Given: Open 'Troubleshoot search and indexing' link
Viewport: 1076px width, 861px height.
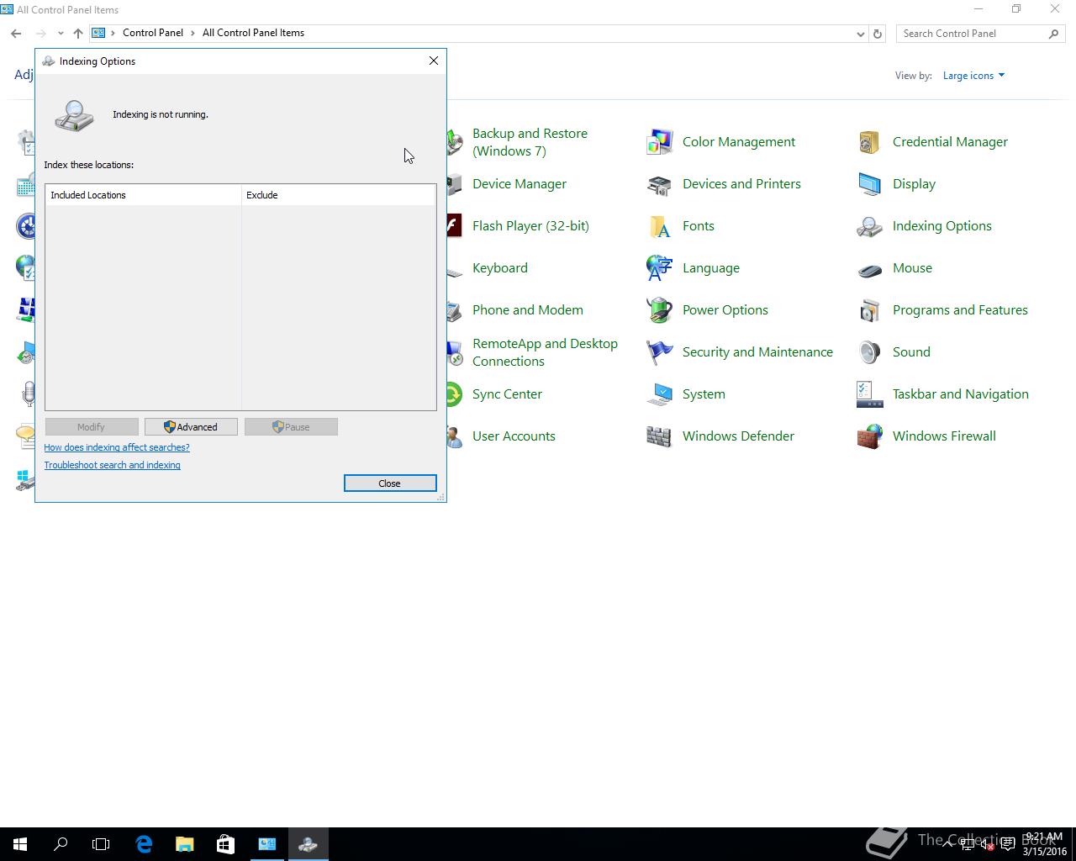Looking at the screenshot, I should point(113,465).
